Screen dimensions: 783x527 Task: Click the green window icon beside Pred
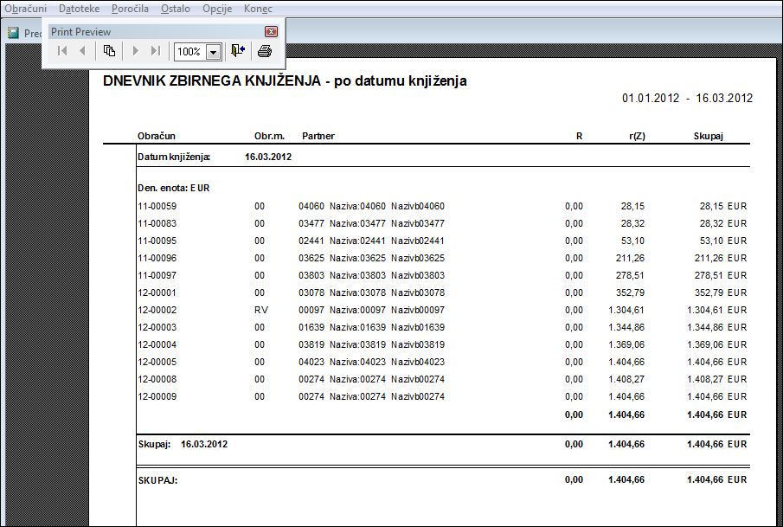(x=13, y=33)
